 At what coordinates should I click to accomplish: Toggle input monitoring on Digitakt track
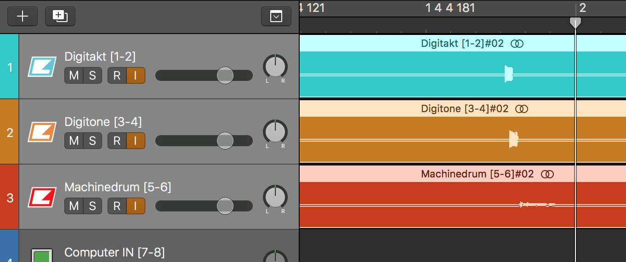[x=136, y=75]
